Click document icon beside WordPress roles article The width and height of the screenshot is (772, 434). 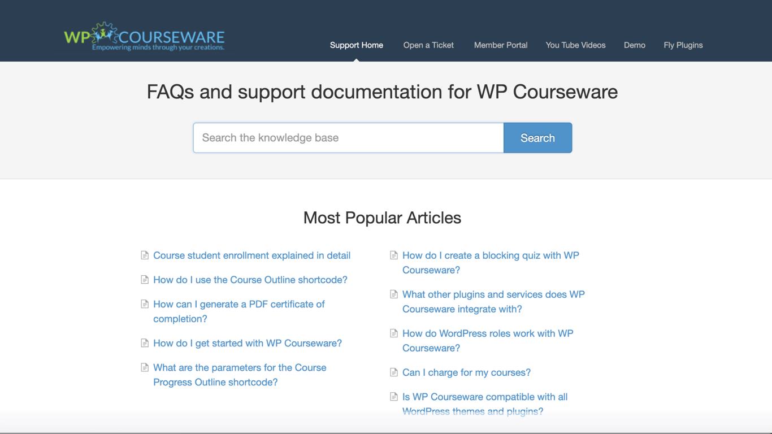pos(394,333)
